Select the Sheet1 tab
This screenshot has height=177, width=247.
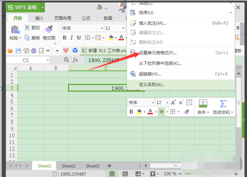pyautogui.click(x=44, y=166)
